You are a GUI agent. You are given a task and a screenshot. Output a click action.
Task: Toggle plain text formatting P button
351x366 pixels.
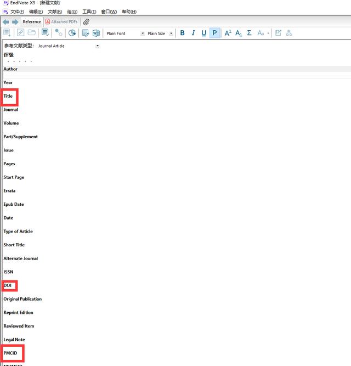[x=214, y=33]
